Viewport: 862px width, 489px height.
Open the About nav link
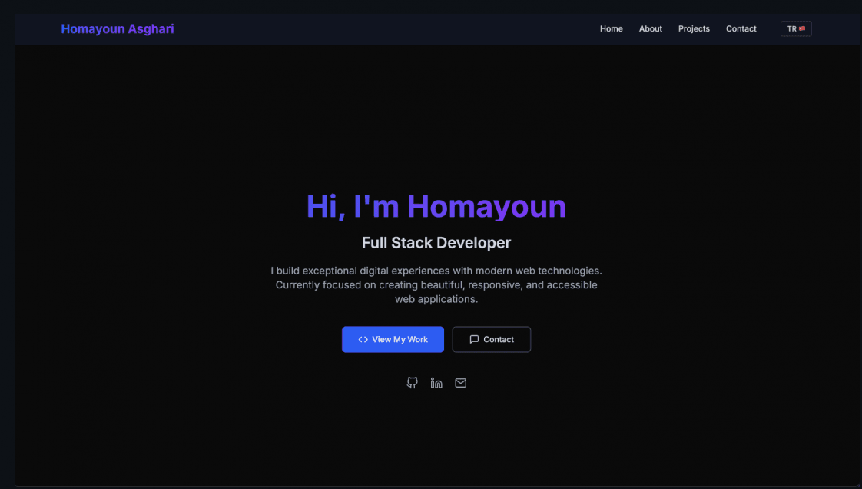pos(651,28)
